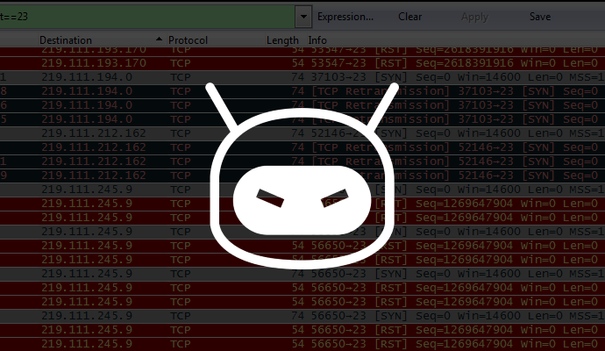Select 37103 retransmission row marked 5 at left
Viewport: 605px width, 351px height.
(302, 119)
